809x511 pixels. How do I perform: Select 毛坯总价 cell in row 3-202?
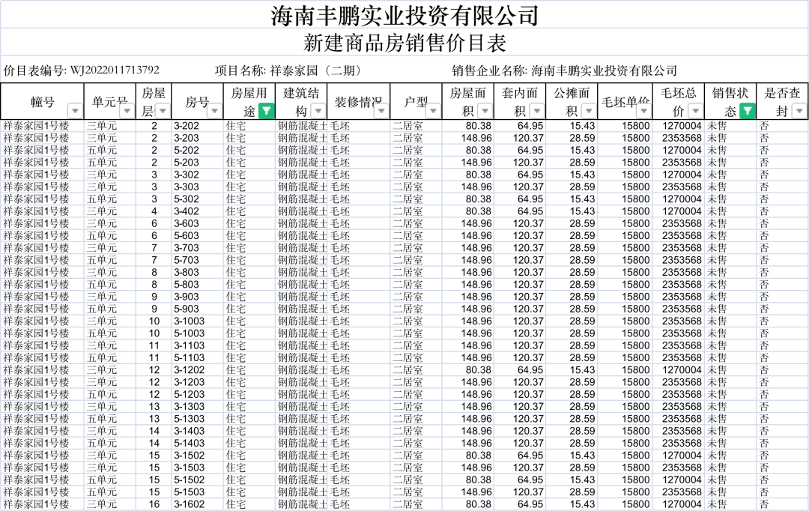click(x=679, y=125)
